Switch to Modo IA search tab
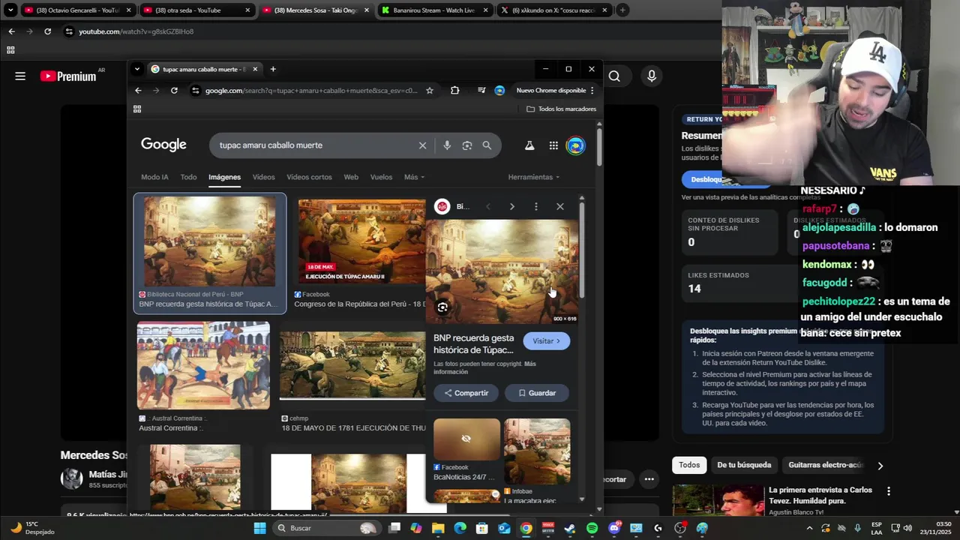 pyautogui.click(x=154, y=177)
